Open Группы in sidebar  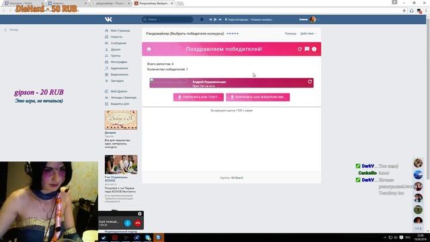(x=113, y=56)
